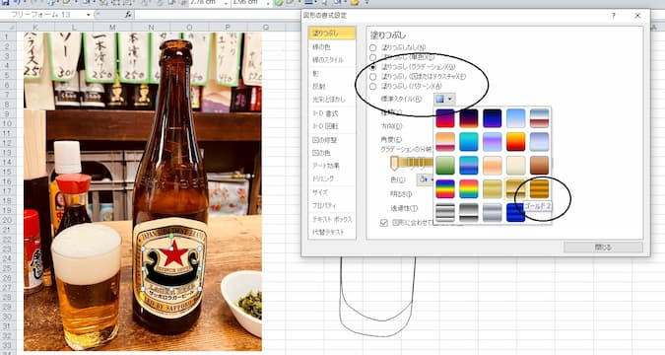Open the 図の修整 category
The width and height of the screenshot is (665, 355).
coord(332,140)
